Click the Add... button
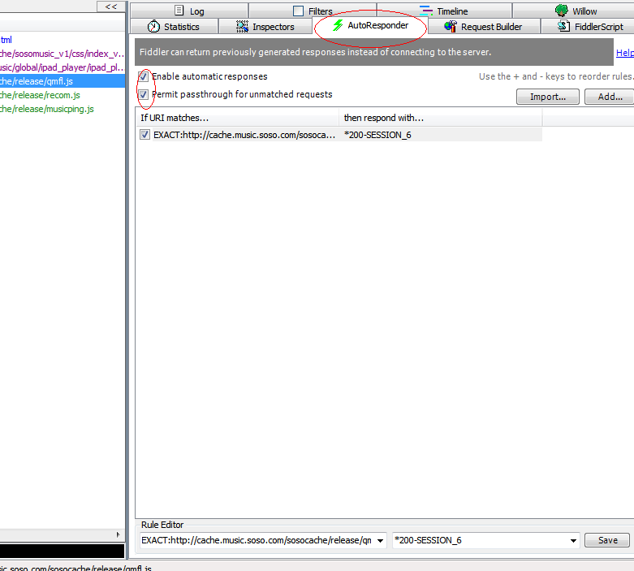Viewport: 634px width, 571px height. 610,97
